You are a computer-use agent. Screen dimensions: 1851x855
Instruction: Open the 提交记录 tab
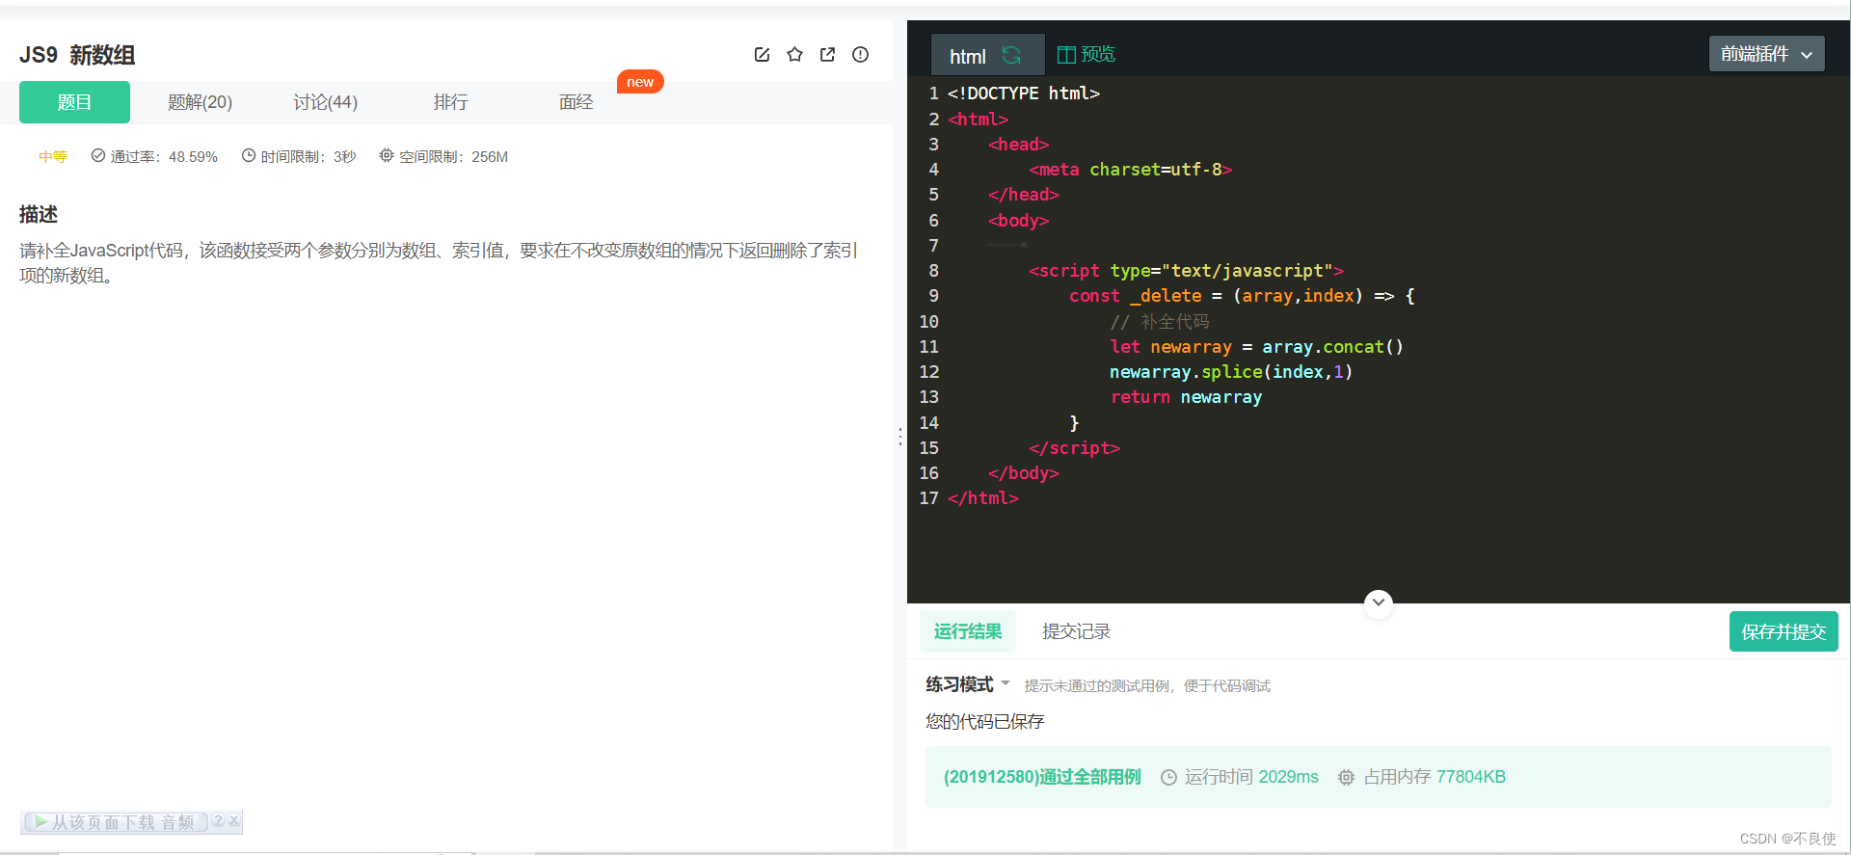click(1076, 631)
